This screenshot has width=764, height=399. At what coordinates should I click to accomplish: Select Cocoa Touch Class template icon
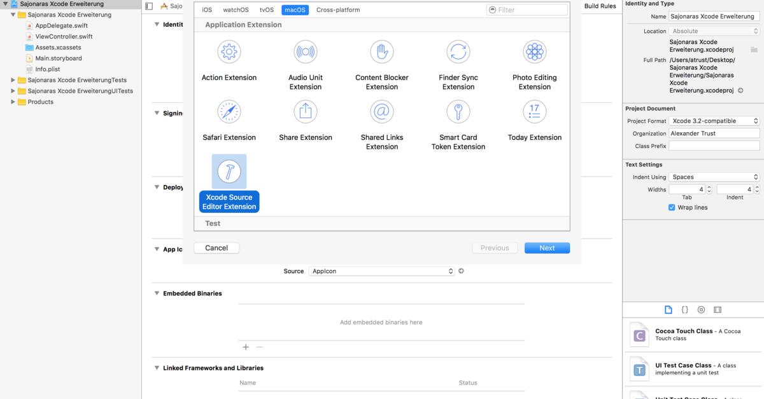639,334
